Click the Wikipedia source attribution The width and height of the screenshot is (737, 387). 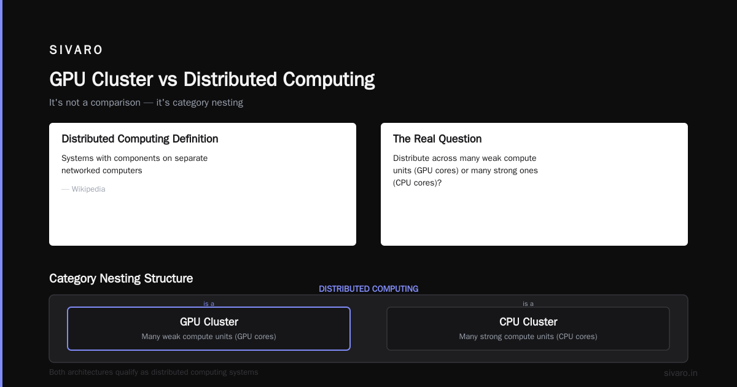(x=84, y=189)
